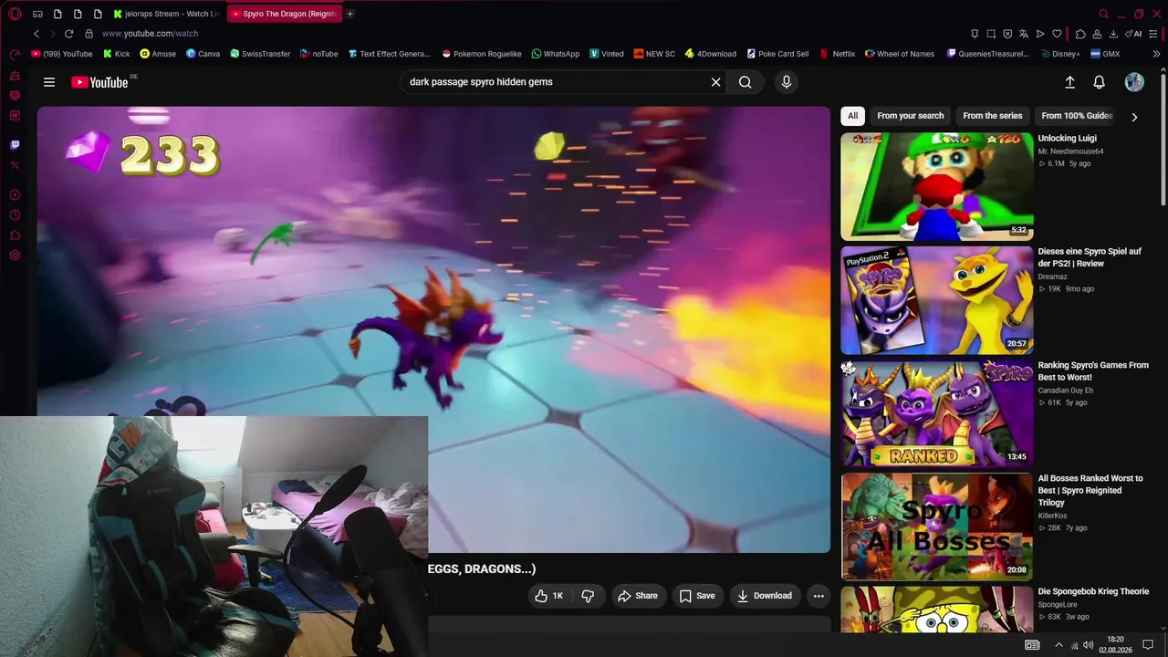
Task: Open the Pokemon Roguelike bookmark
Action: pyautogui.click(x=482, y=54)
